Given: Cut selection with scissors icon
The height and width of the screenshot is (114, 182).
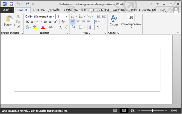Looking at the screenshot, I should coord(18,16).
